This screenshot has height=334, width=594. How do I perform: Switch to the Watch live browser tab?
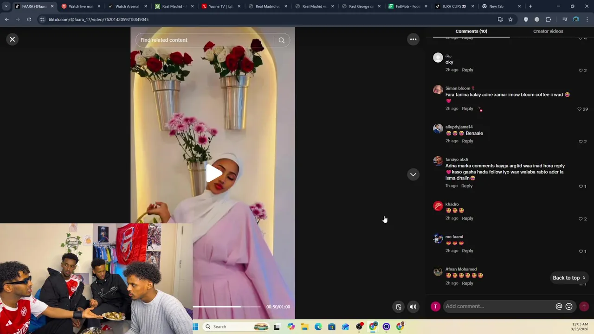tap(80, 6)
